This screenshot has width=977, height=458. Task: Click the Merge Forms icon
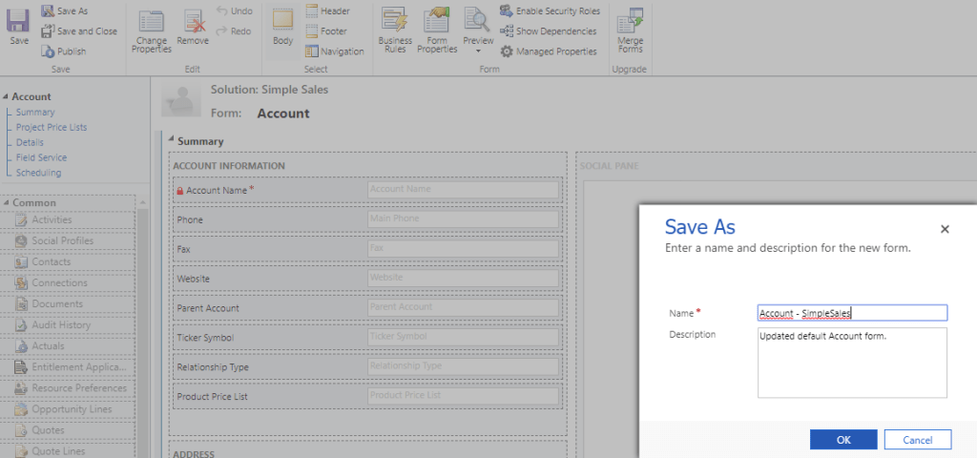(629, 21)
